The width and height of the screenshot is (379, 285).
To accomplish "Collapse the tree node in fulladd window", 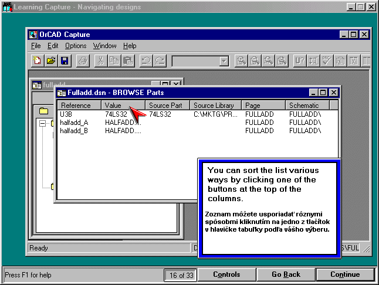I will (x=42, y=123).
